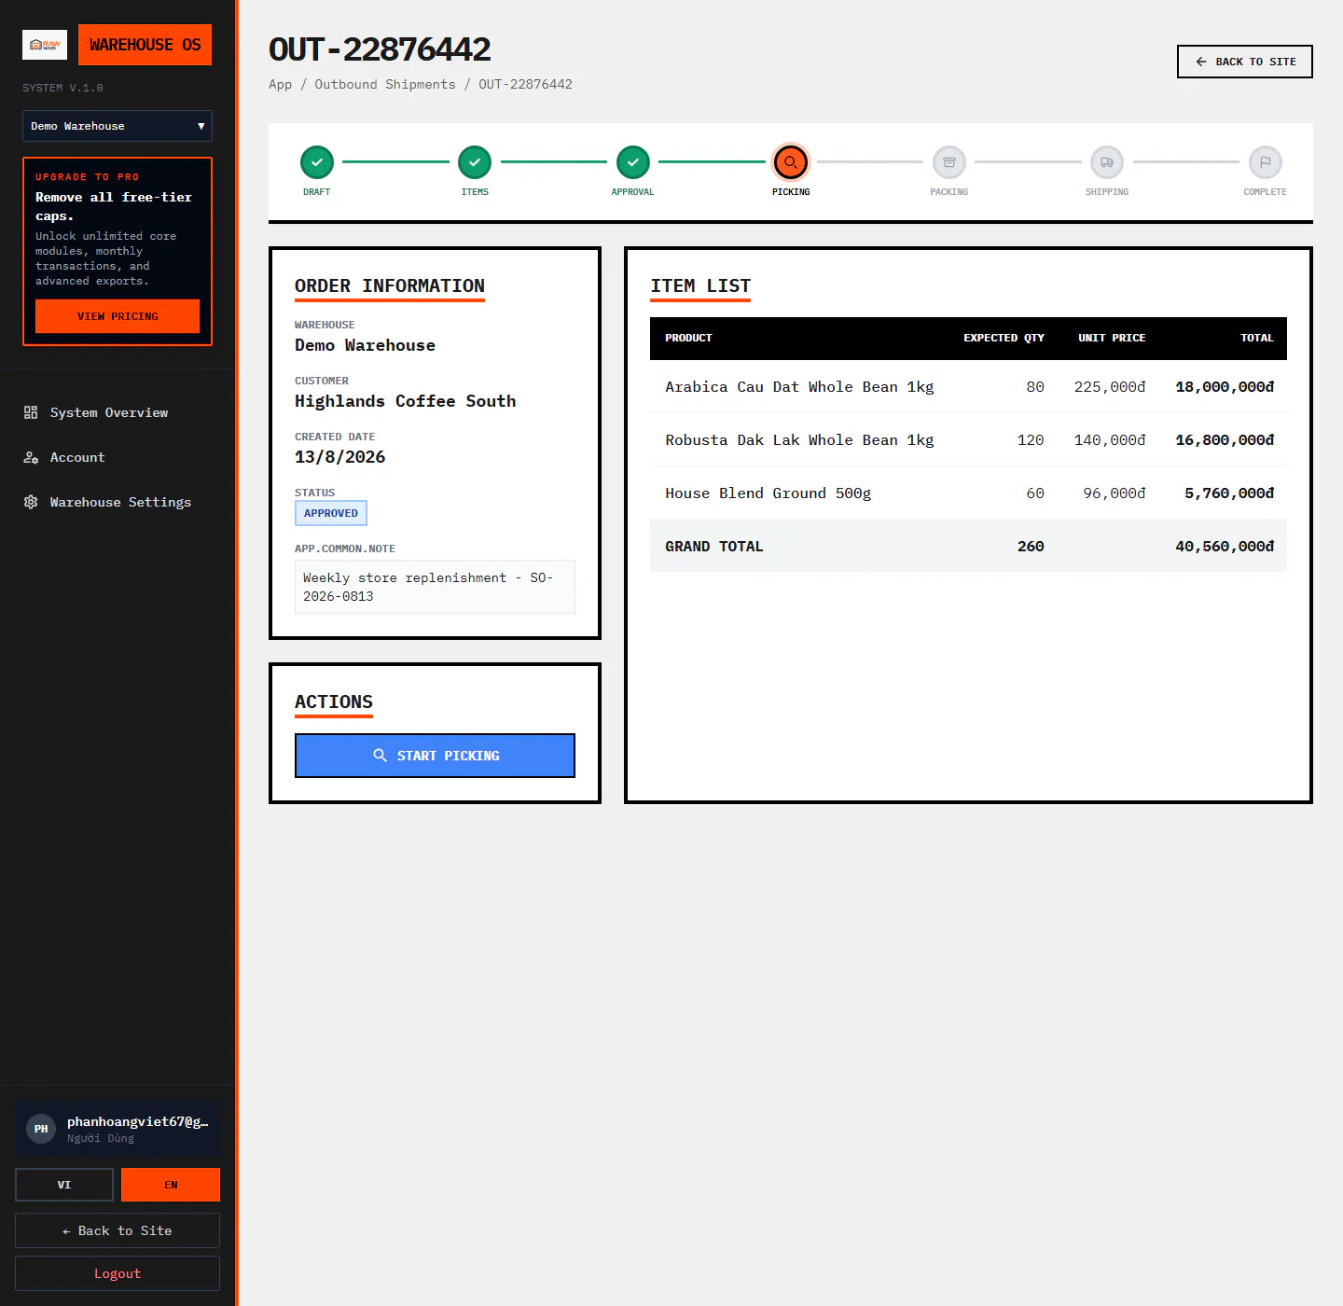Screen dimensions: 1343x1306
Task: Click the order note text box
Action: coord(435,587)
